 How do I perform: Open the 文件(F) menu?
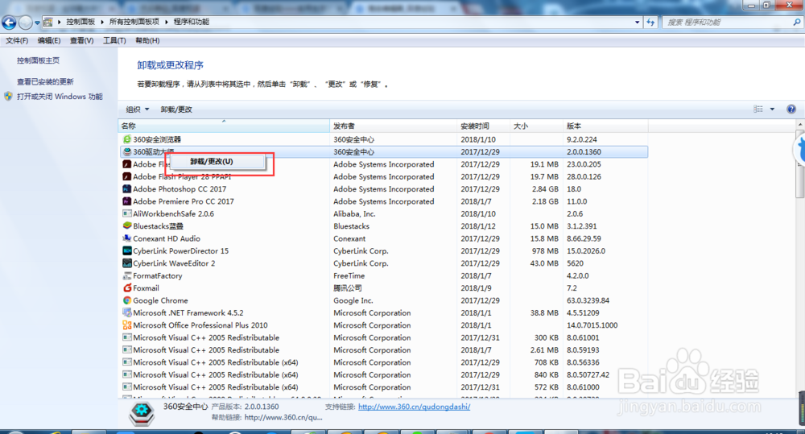tap(17, 40)
